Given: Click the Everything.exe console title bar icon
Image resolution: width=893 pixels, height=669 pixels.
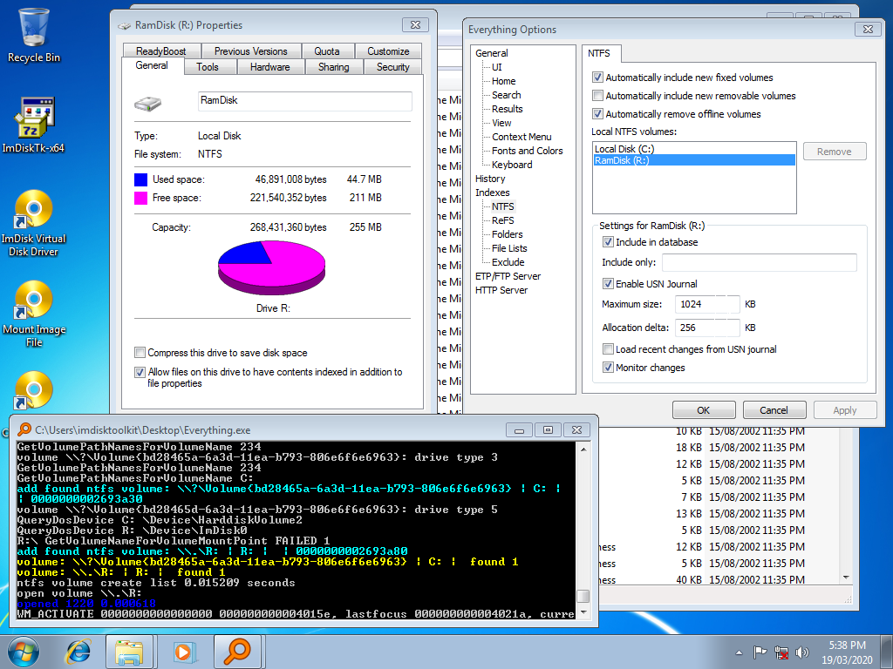Looking at the screenshot, I should click(x=24, y=429).
